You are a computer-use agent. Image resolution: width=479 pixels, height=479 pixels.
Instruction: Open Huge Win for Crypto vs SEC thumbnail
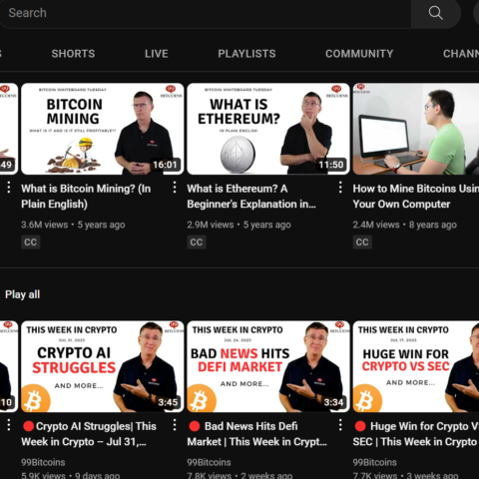click(x=416, y=366)
